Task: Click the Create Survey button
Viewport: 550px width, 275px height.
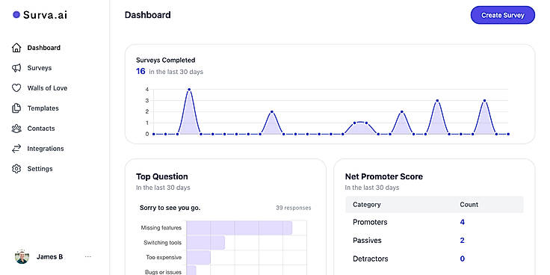Action: click(x=503, y=15)
